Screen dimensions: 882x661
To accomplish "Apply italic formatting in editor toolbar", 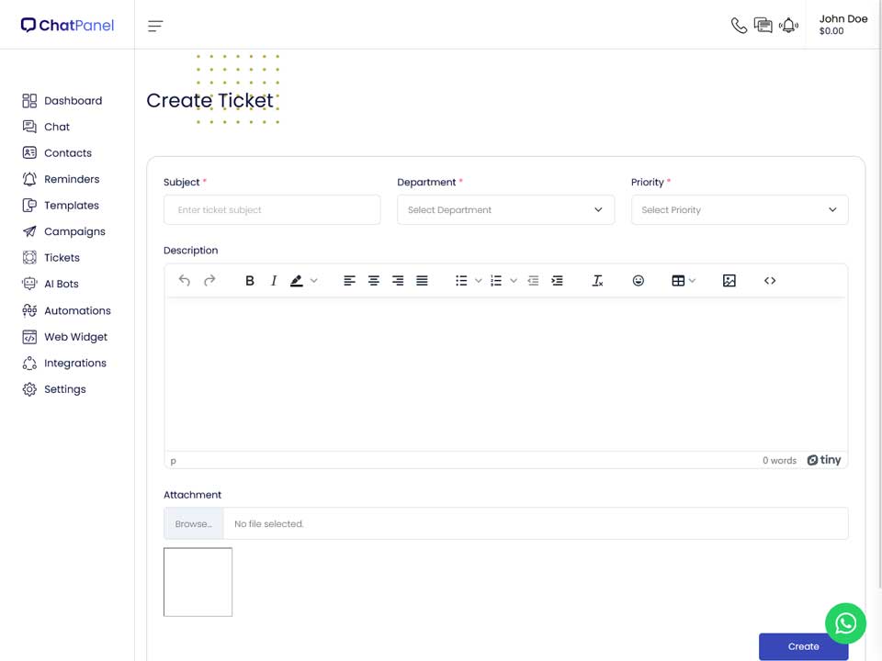I will tap(274, 281).
